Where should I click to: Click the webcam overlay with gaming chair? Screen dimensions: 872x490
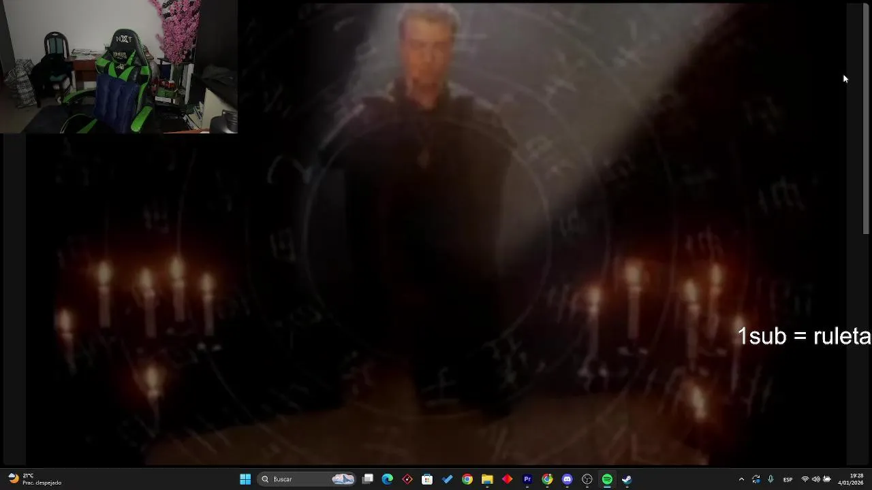click(x=119, y=67)
